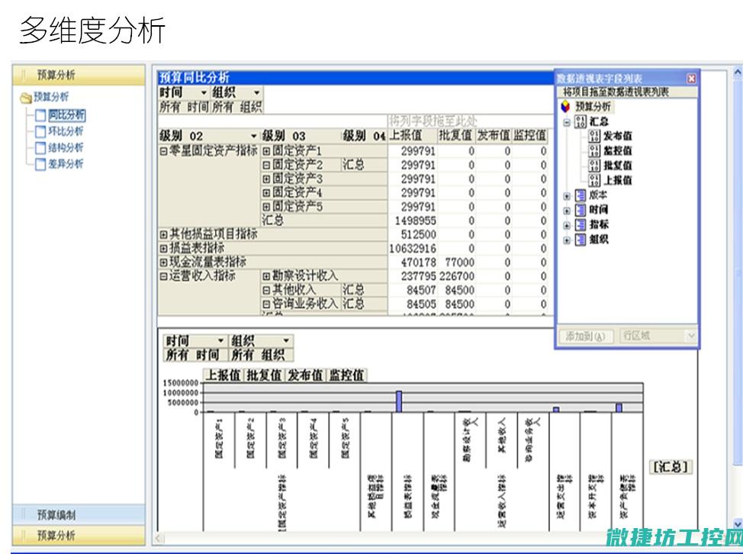The width and height of the screenshot is (743, 554).
Task: Click the 时间 dimension icon in field list
Action: 581,210
